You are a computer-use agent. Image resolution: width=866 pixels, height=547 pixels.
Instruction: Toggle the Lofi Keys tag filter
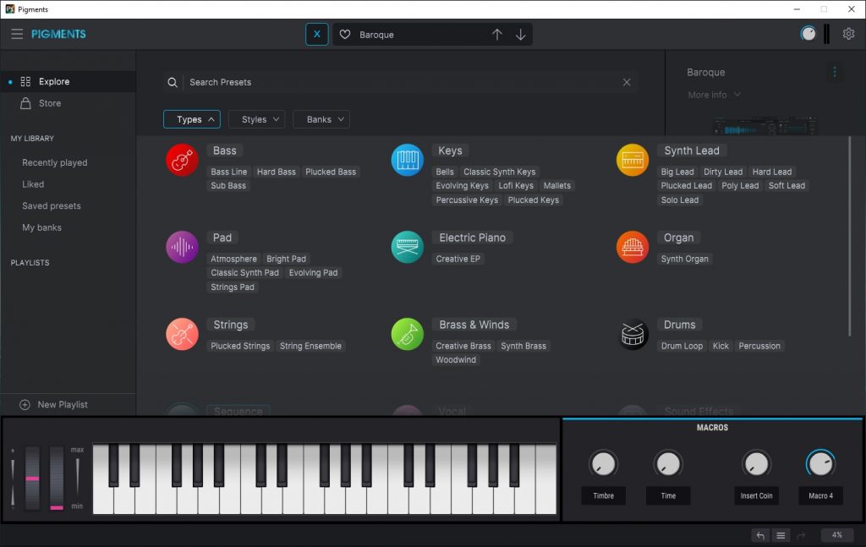pos(516,185)
